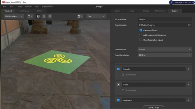Click the microphone icon in the recording overlay
195x109 pixels.
point(171,2)
